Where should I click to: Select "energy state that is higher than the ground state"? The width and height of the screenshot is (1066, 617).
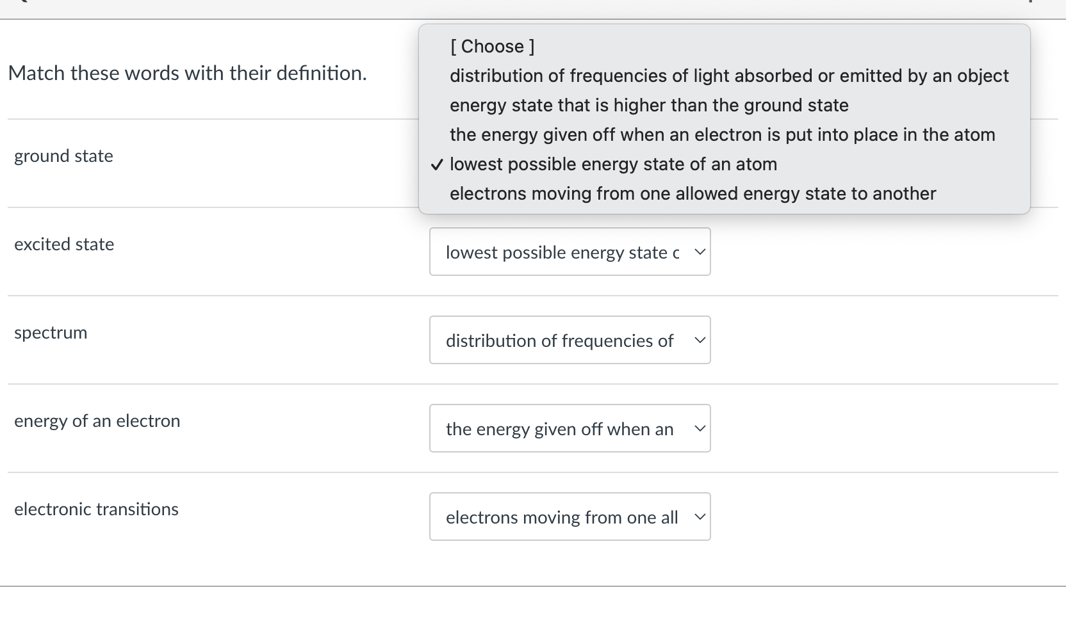click(649, 105)
